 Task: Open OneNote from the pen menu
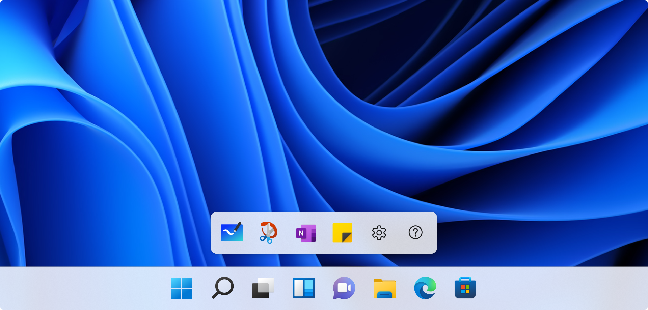point(306,233)
